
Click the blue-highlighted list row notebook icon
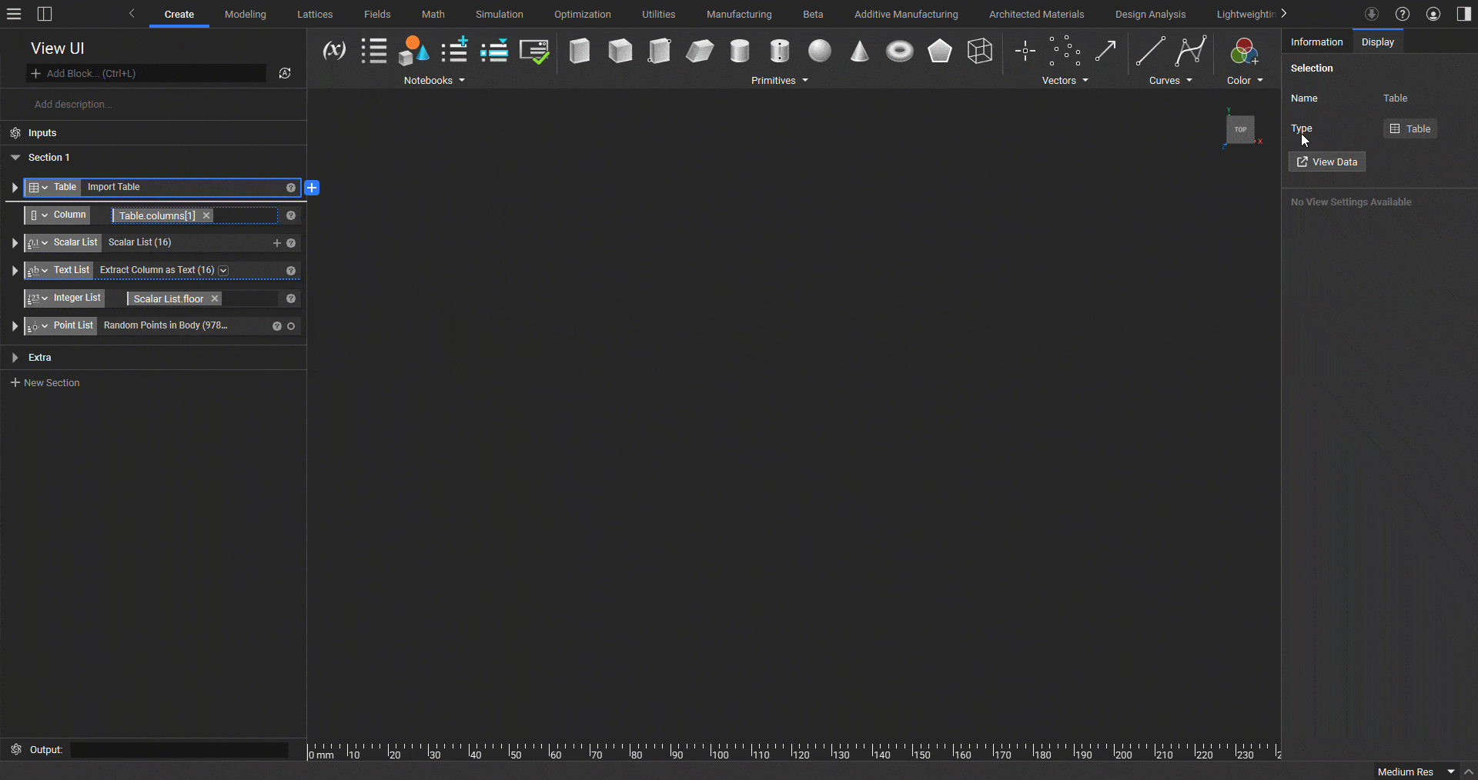[494, 51]
